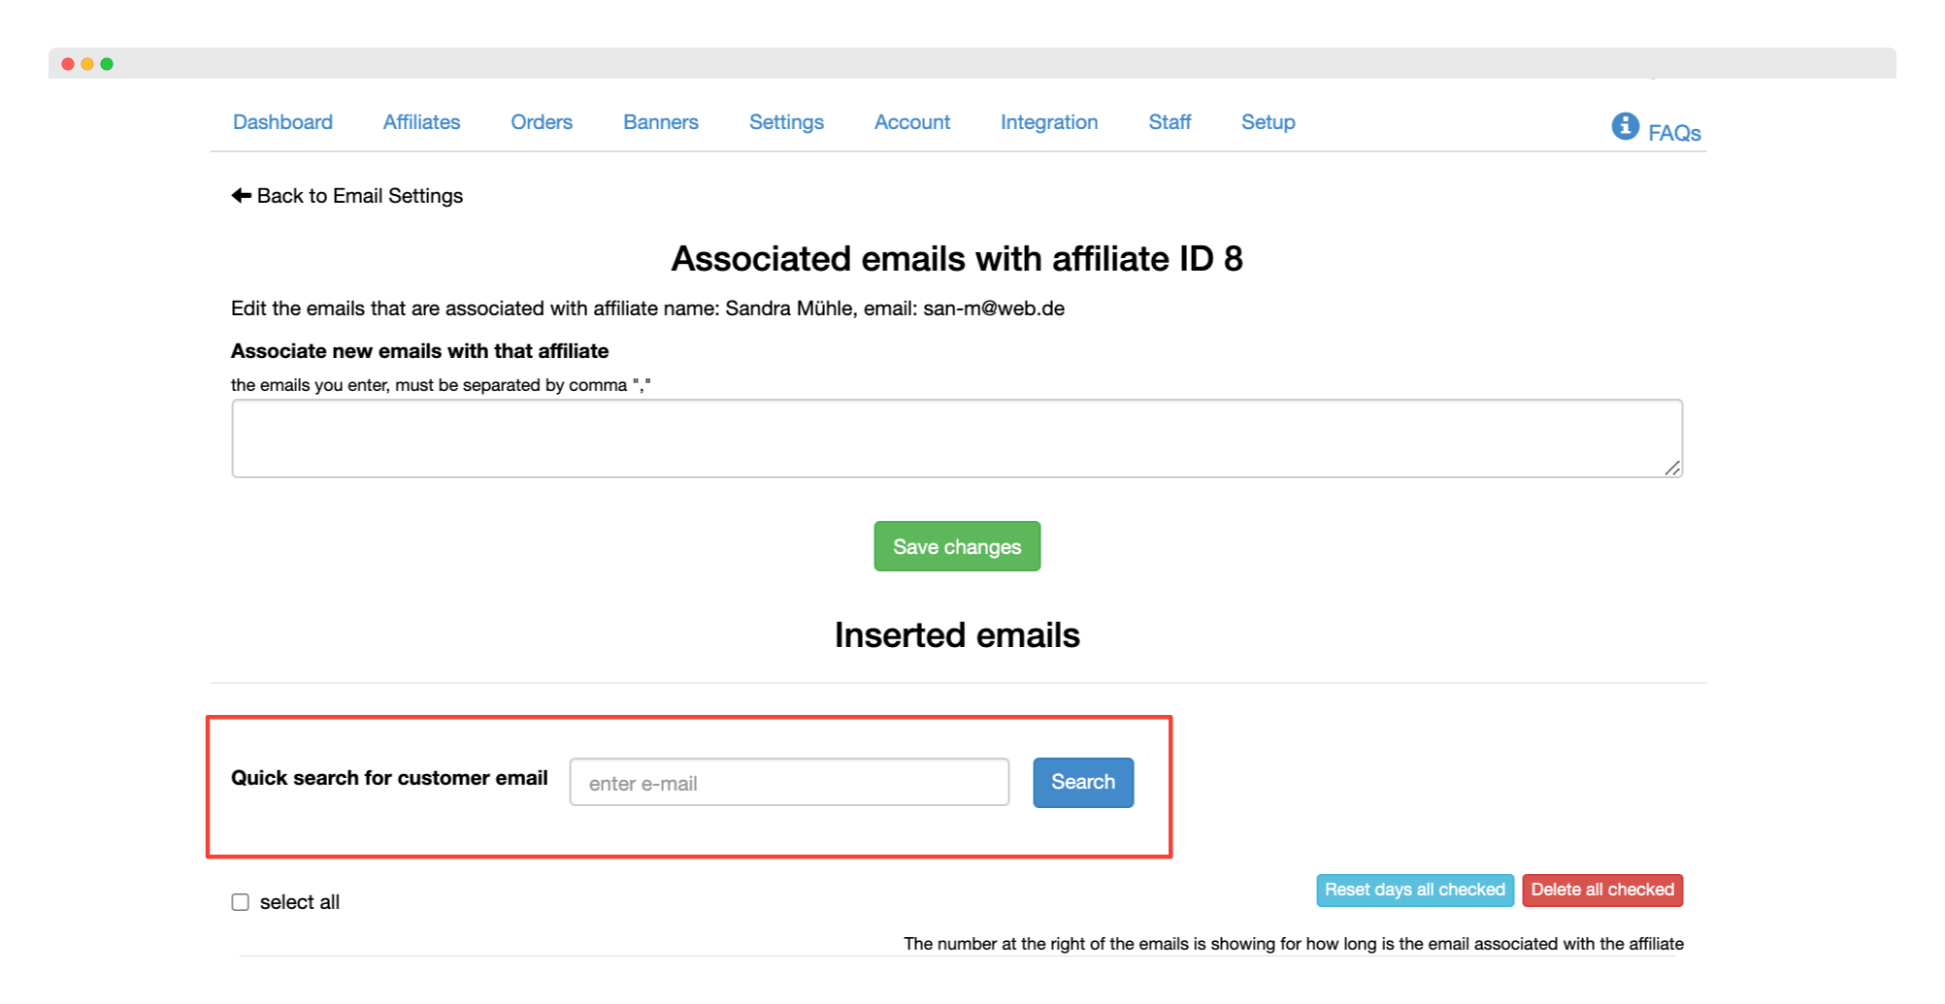Click the affiliate email san-m@web.de text

point(994,308)
